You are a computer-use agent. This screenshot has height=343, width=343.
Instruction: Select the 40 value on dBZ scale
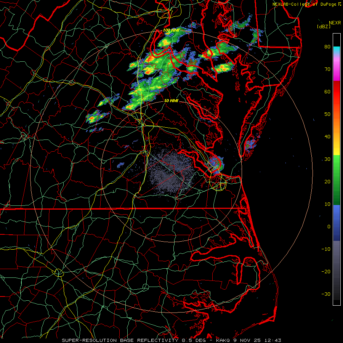(327, 137)
